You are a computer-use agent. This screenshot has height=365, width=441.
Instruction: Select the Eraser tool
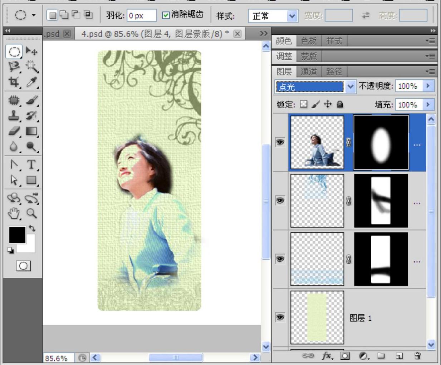[14, 131]
